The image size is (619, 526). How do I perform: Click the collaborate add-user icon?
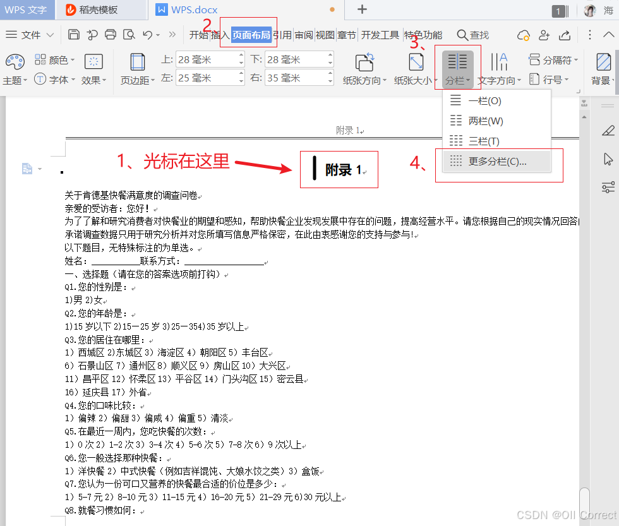point(544,35)
